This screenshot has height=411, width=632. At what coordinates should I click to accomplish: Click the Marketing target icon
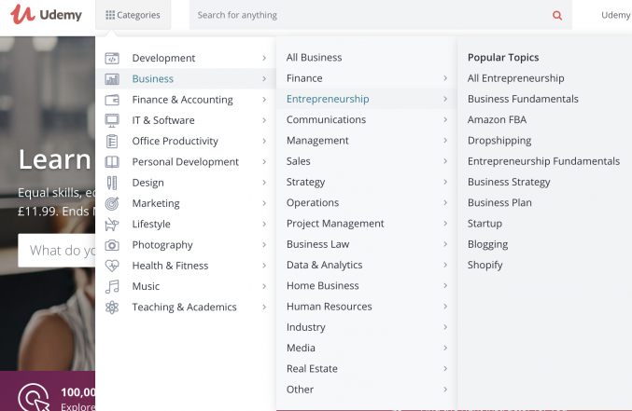[x=112, y=204]
